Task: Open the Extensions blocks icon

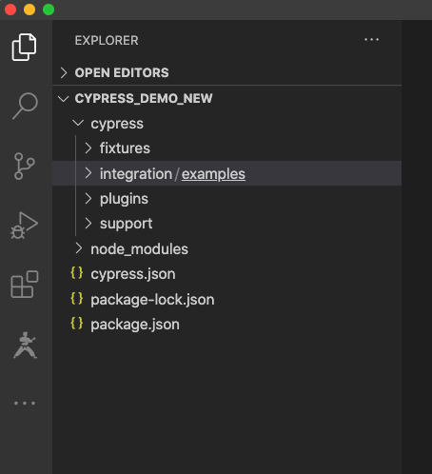Action: pos(25,285)
